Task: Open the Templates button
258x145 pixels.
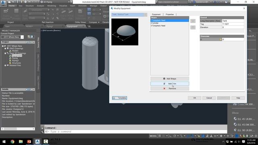Action: pyautogui.click(x=119, y=98)
